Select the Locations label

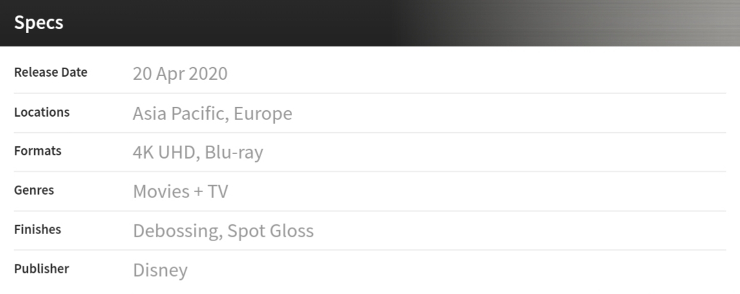click(x=41, y=112)
